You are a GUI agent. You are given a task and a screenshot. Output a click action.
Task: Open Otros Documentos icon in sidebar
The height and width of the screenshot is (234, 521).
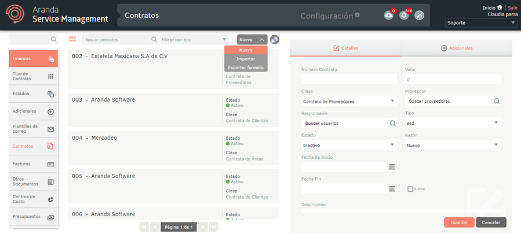point(50,181)
